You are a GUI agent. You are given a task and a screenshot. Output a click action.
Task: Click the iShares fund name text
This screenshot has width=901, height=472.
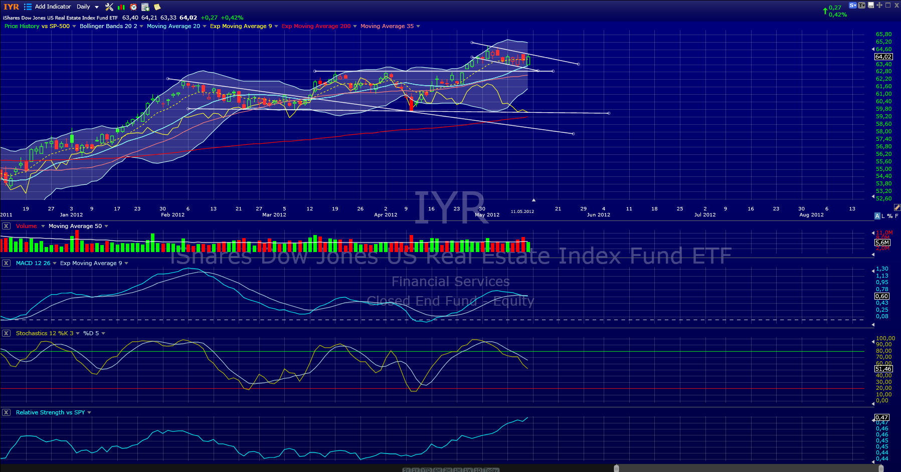coord(60,18)
